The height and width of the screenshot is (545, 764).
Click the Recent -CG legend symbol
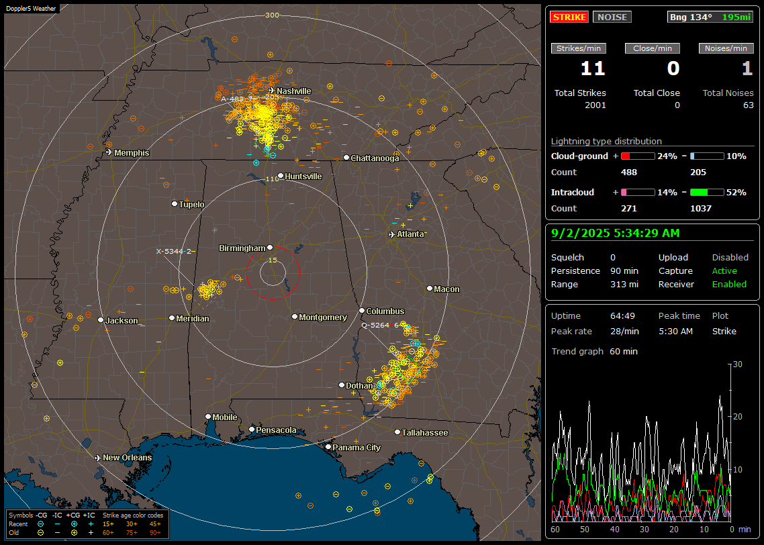[40, 524]
